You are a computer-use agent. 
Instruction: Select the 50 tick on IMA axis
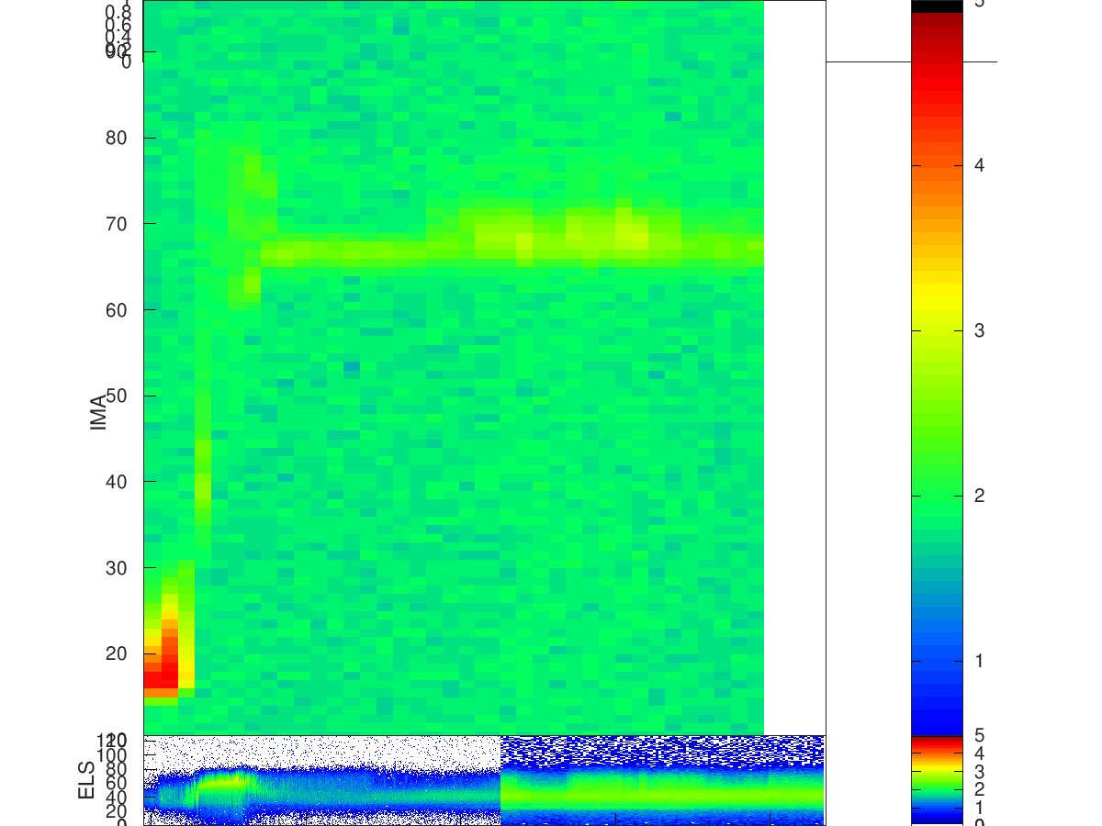117,396
